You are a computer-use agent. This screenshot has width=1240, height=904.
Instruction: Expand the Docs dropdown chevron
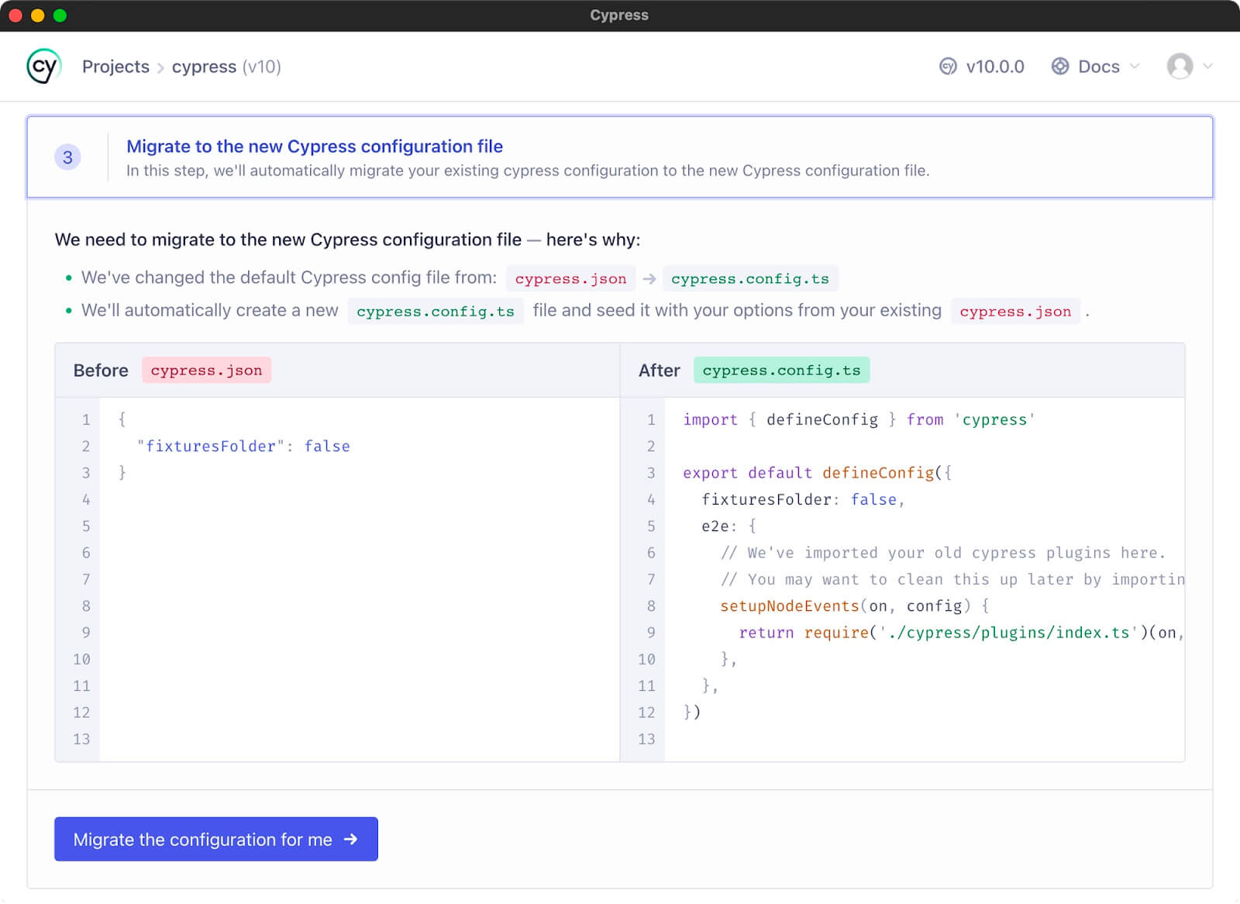point(1135,67)
